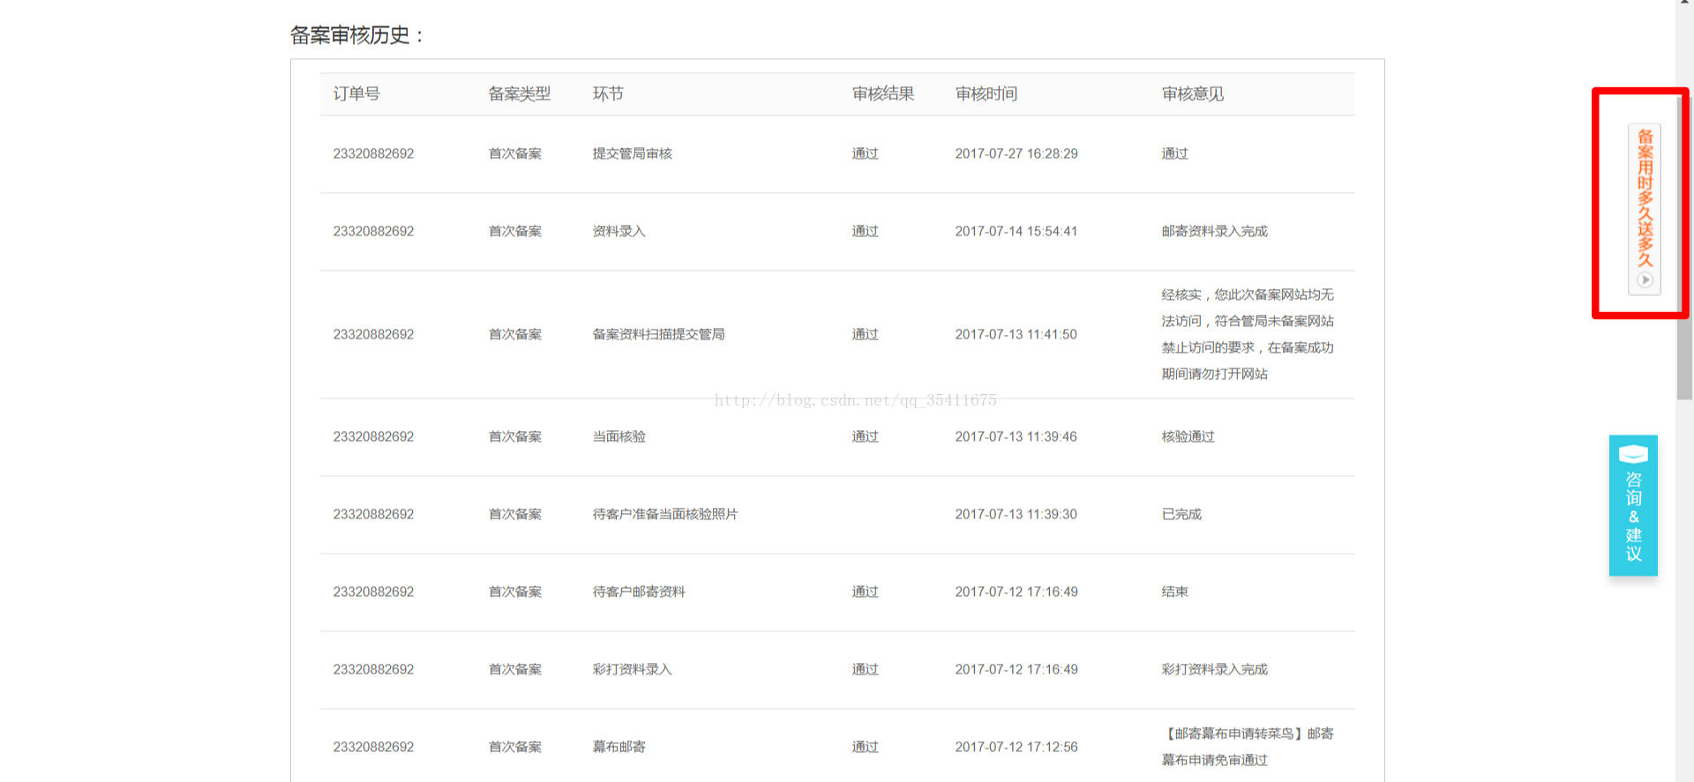Click the 通过 result in 彩打资料录入 row
This screenshot has width=1694, height=782.
click(x=866, y=669)
